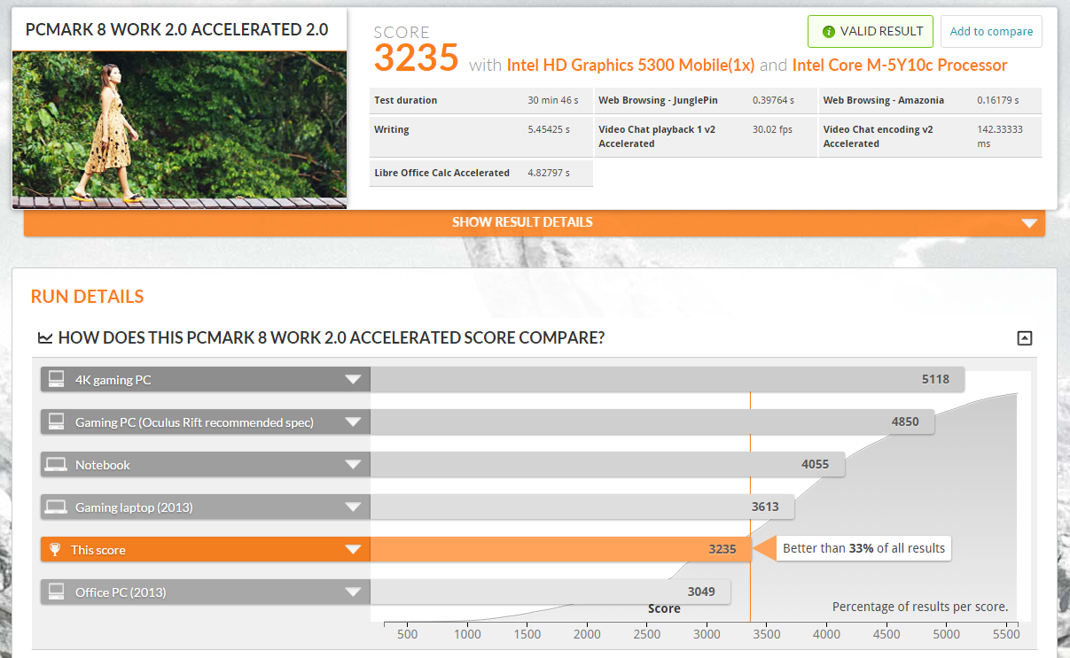The image size is (1070, 658).
Task: Click the arrow on SHOW RESULT DETAILS bar
Action: 1028,223
